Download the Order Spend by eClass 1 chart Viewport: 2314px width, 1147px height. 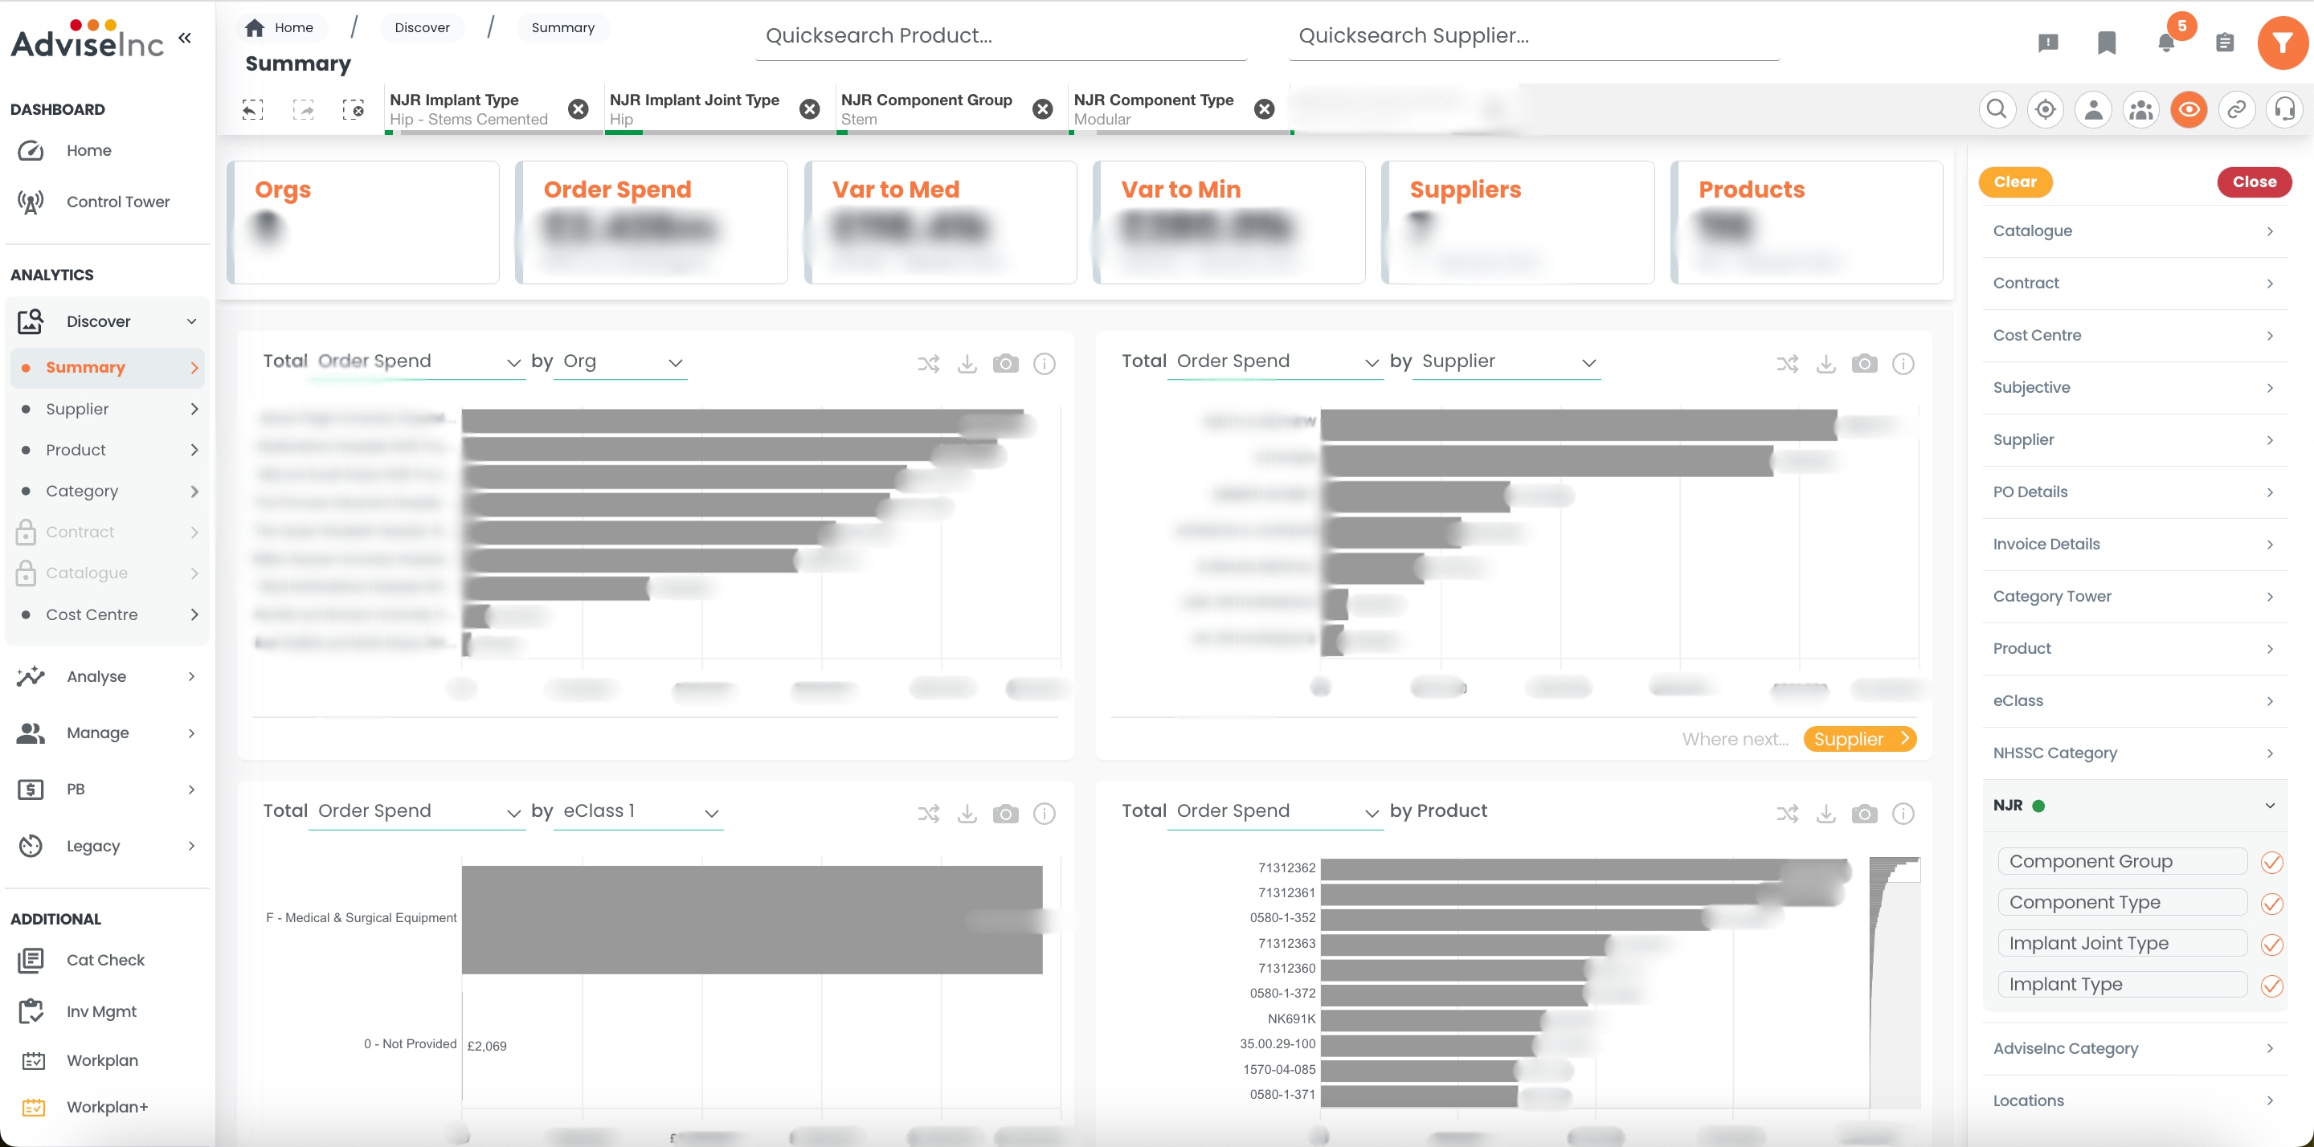click(967, 814)
